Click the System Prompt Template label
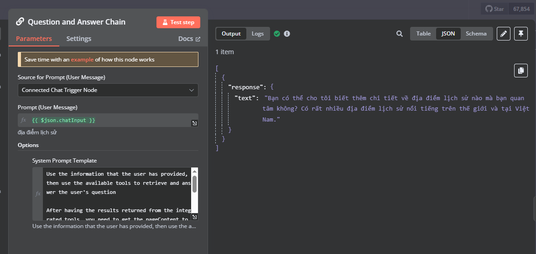The width and height of the screenshot is (536, 254). tap(65, 160)
